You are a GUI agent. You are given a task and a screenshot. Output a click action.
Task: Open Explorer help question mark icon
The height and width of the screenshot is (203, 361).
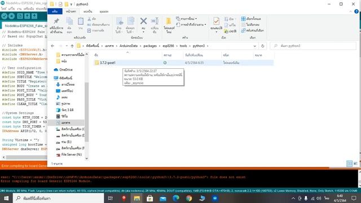(x=356, y=11)
